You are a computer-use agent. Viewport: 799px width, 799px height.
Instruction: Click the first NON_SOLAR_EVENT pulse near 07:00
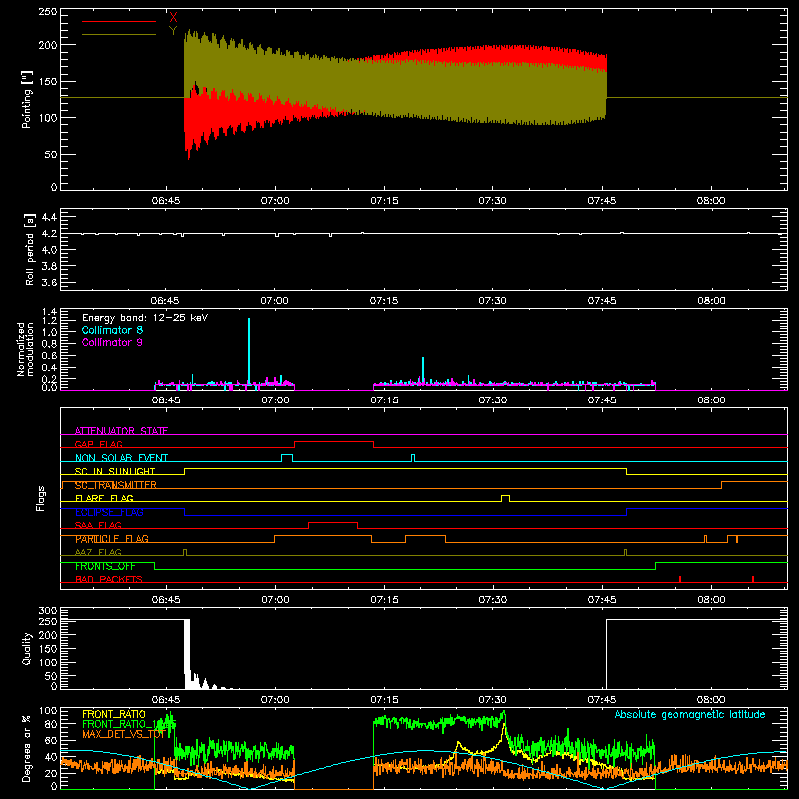[x=287, y=457]
